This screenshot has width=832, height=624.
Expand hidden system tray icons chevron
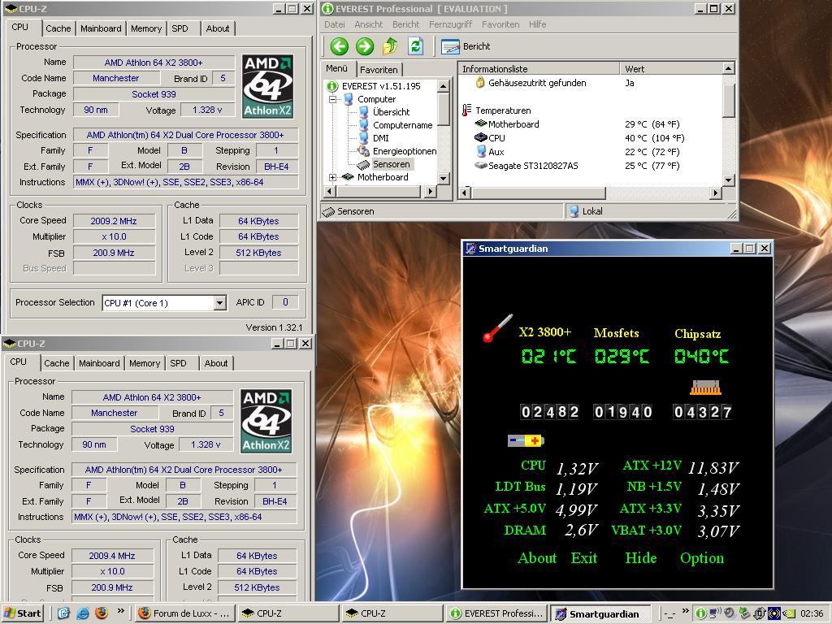pos(686,611)
